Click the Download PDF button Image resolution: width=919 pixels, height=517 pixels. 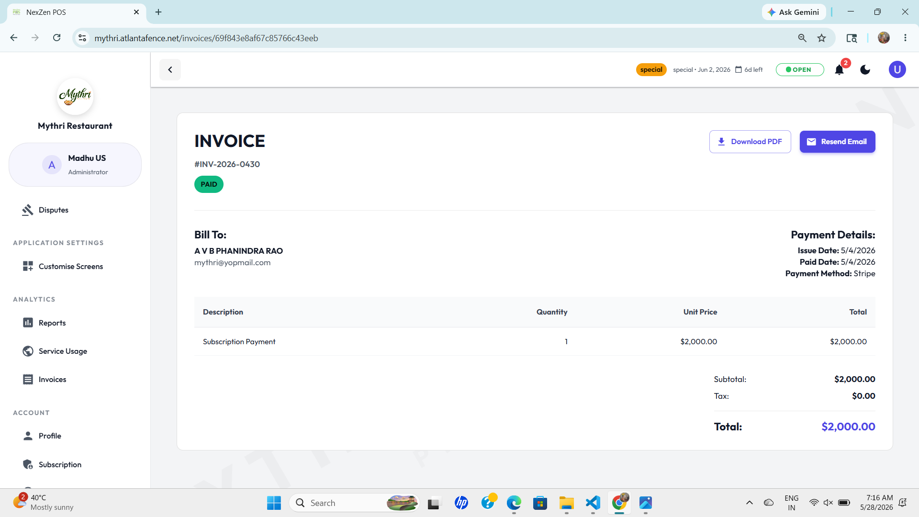click(x=750, y=142)
